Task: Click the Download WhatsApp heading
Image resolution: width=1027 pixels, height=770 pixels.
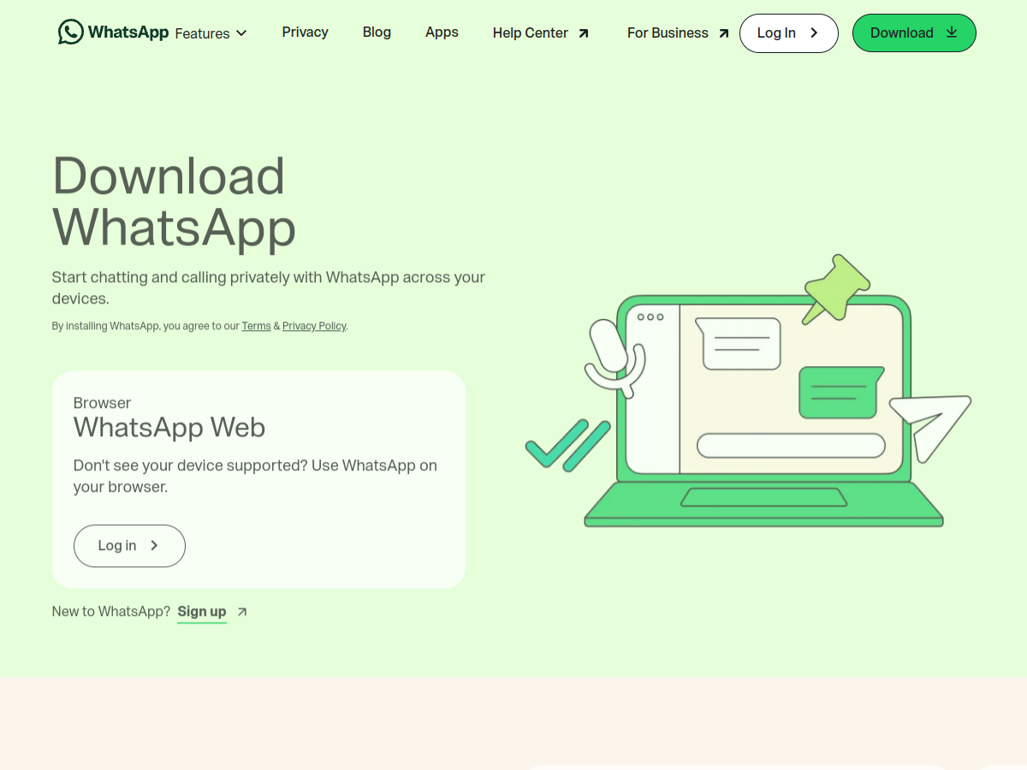Action: coord(175,201)
